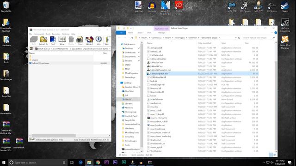Click the Up arrow in Explorer navigation
This screenshot has width=296, height=166.
(132, 38)
